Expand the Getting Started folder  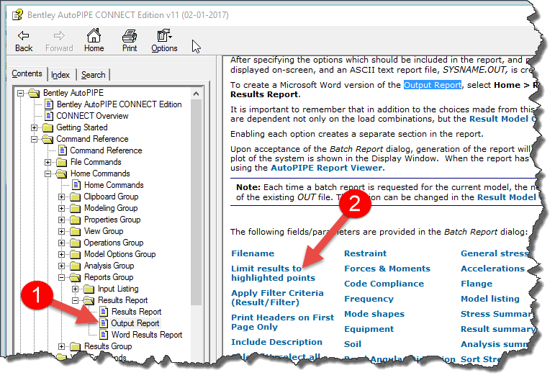coord(34,127)
